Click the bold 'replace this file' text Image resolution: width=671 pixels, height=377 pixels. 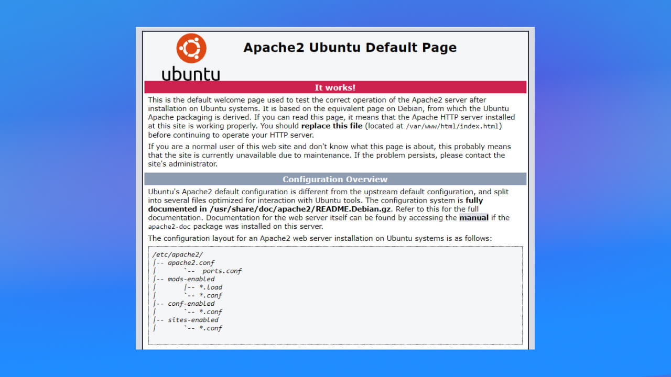(332, 126)
